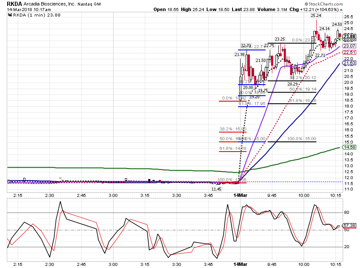Click the green 14.58 moving average tag
Screen dimensions: 360x268
tap(349, 147)
